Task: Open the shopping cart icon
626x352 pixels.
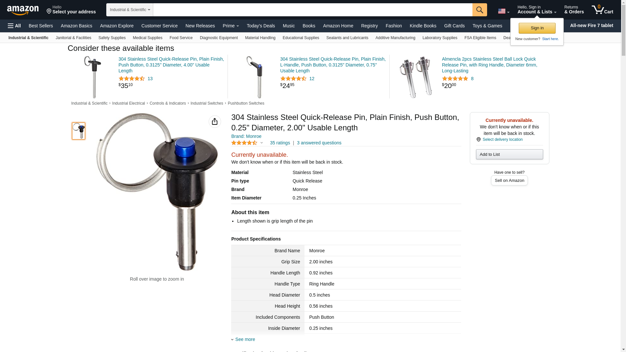Action: click(602, 9)
